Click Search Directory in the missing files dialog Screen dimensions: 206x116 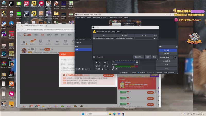click(x=139, y=57)
